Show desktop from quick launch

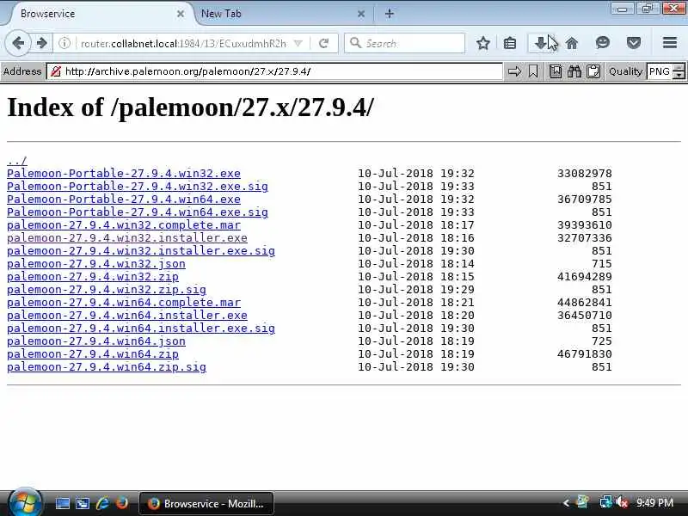pyautogui.click(x=62, y=503)
